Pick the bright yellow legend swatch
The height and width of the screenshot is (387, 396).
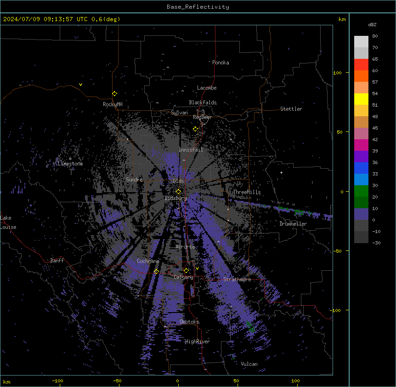point(361,99)
